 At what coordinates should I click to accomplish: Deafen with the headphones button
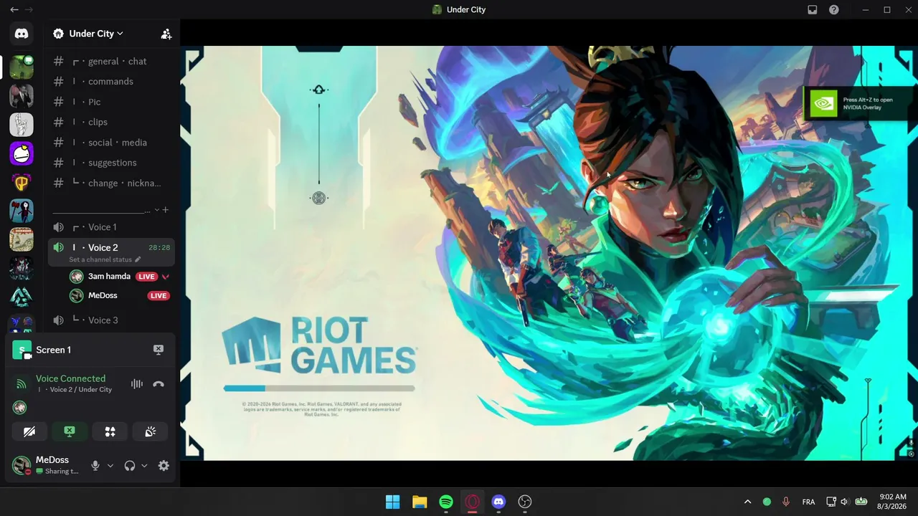[x=130, y=466]
